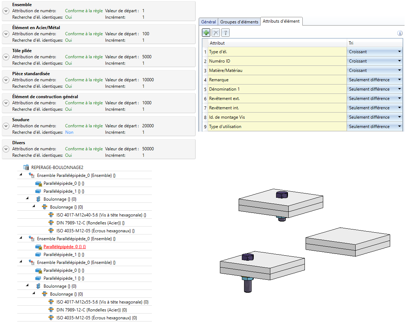Collapse the Boulonnage node directly above ISO 4017-M12x40
The width and height of the screenshot is (406, 324).
tap(34, 206)
